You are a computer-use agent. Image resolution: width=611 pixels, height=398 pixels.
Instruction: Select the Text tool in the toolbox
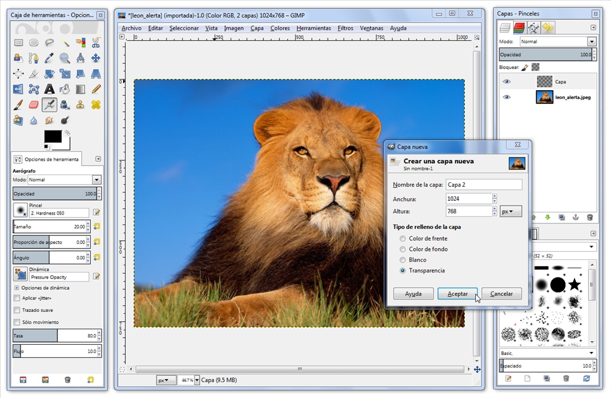click(49, 88)
